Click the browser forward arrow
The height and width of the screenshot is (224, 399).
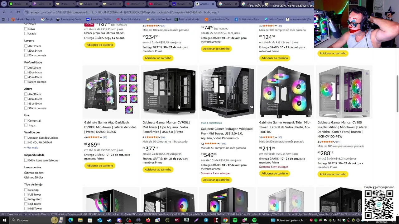click(x=11, y=12)
